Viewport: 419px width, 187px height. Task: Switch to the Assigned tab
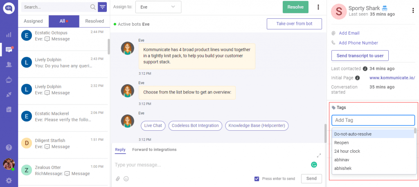click(x=34, y=21)
